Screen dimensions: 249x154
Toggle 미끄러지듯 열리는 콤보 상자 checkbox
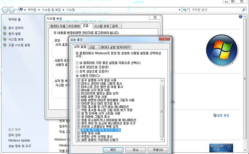tap(79, 94)
